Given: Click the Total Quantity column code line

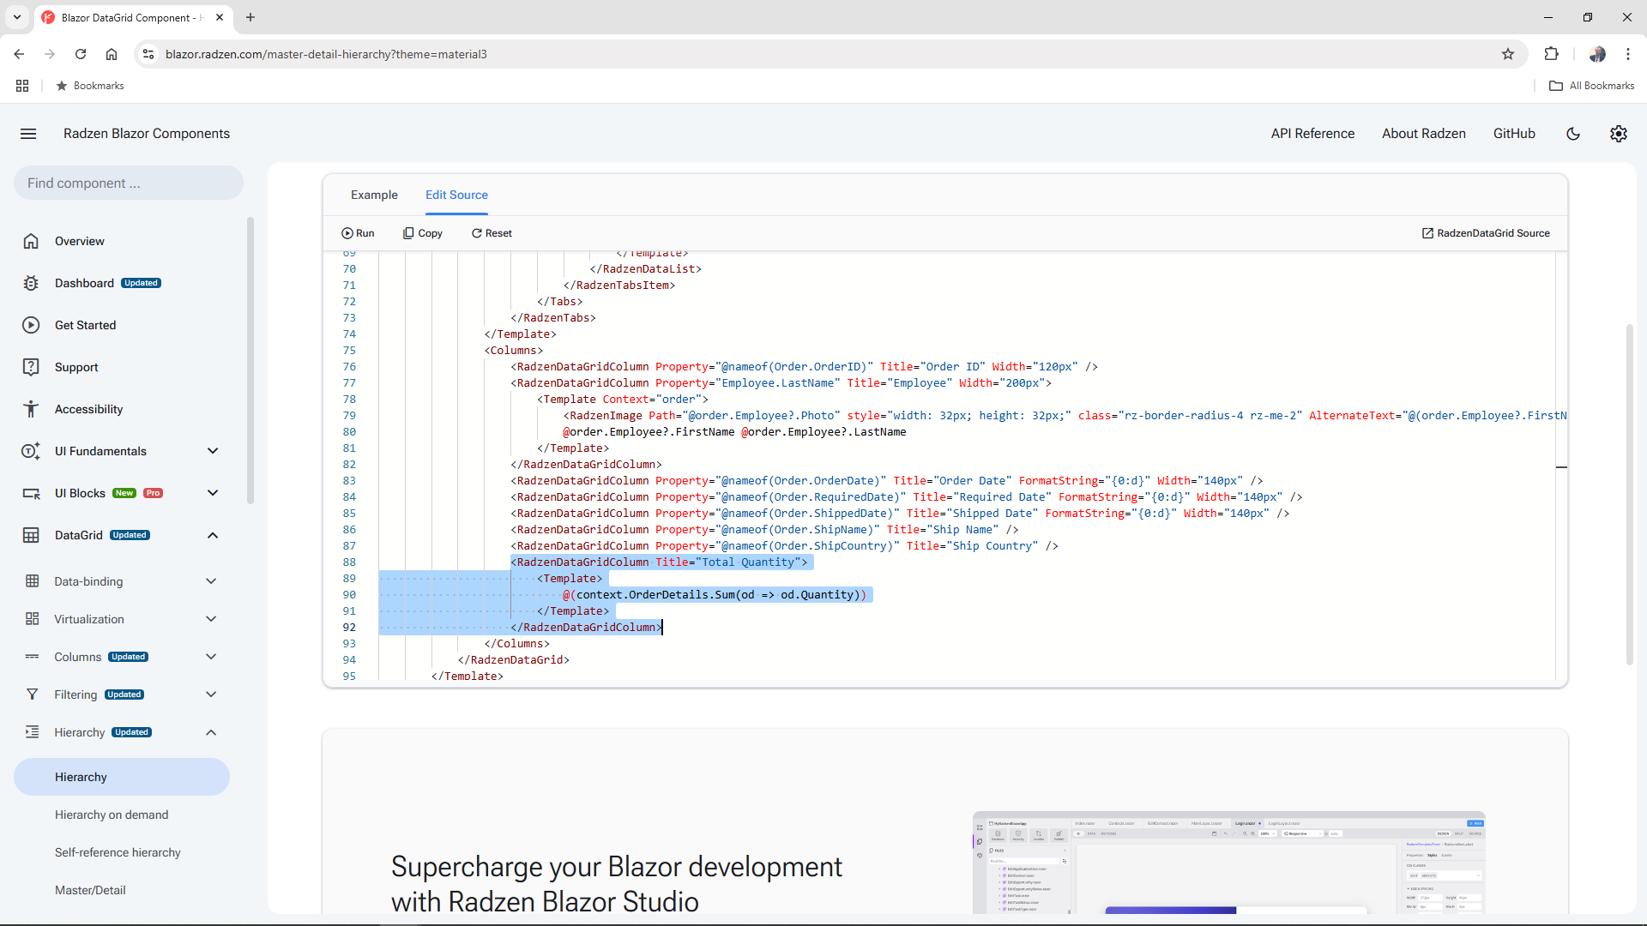Looking at the screenshot, I should click(x=659, y=562).
